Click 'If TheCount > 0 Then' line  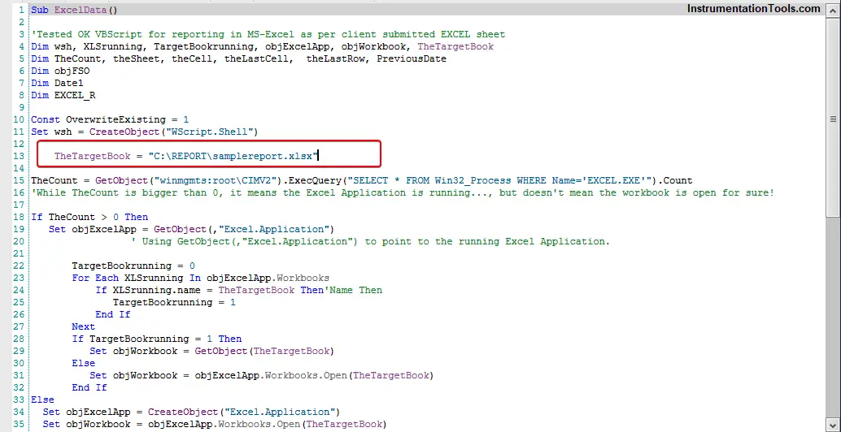[x=89, y=217]
